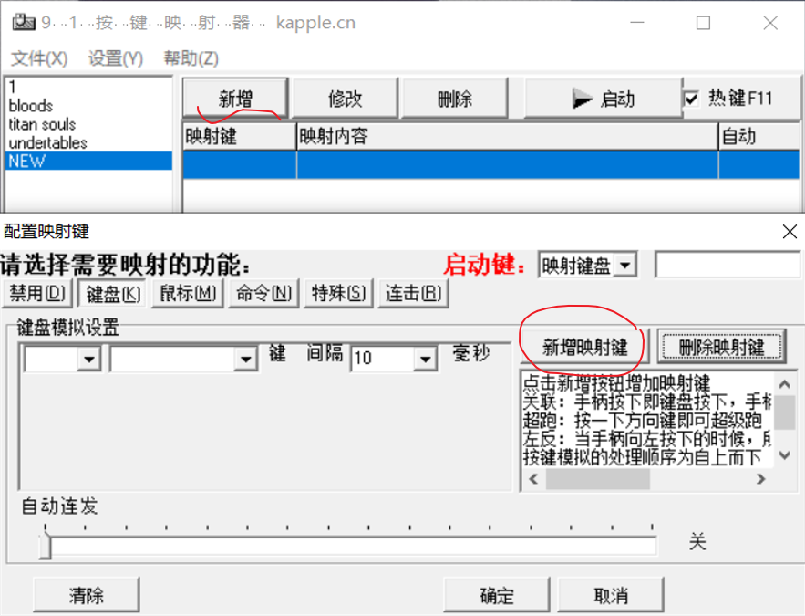Click the 删除映射键 button

(x=722, y=348)
